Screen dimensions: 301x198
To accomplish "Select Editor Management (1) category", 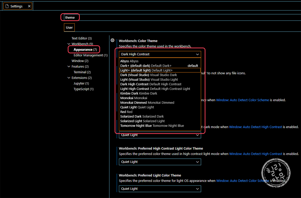I will 91,55.
